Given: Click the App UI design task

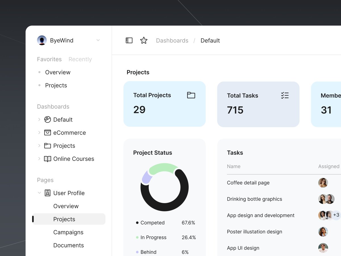Looking at the screenshot, I should coord(243,248).
